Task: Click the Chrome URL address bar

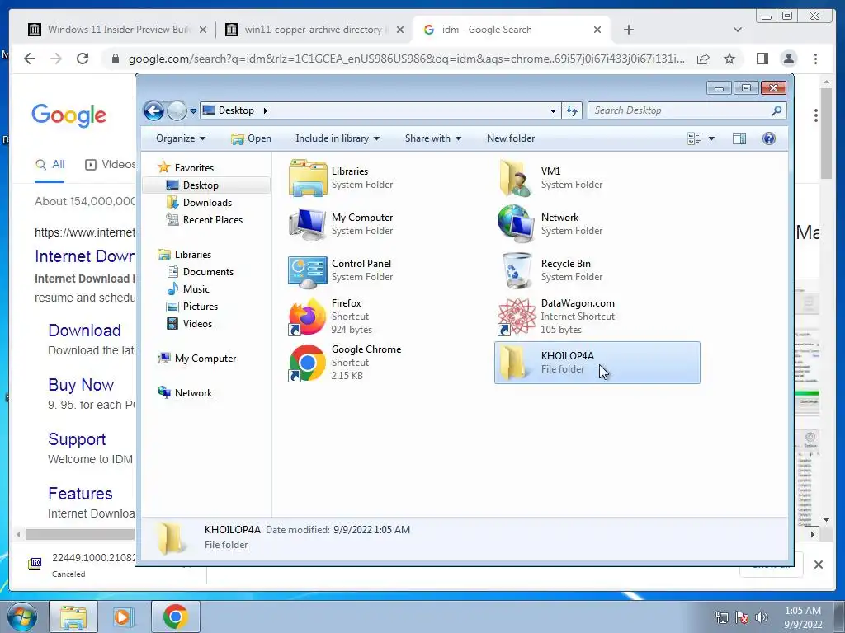Action: click(406, 59)
